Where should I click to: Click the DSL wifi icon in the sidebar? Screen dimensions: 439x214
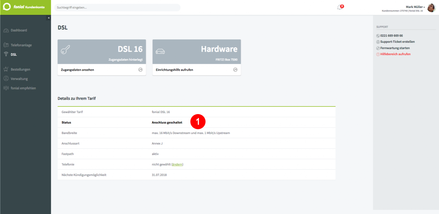coord(6,54)
